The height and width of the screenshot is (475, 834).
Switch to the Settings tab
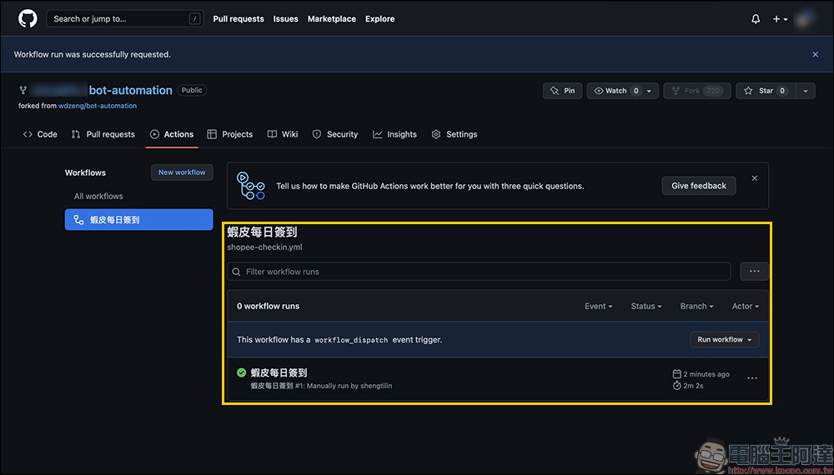[x=455, y=134]
